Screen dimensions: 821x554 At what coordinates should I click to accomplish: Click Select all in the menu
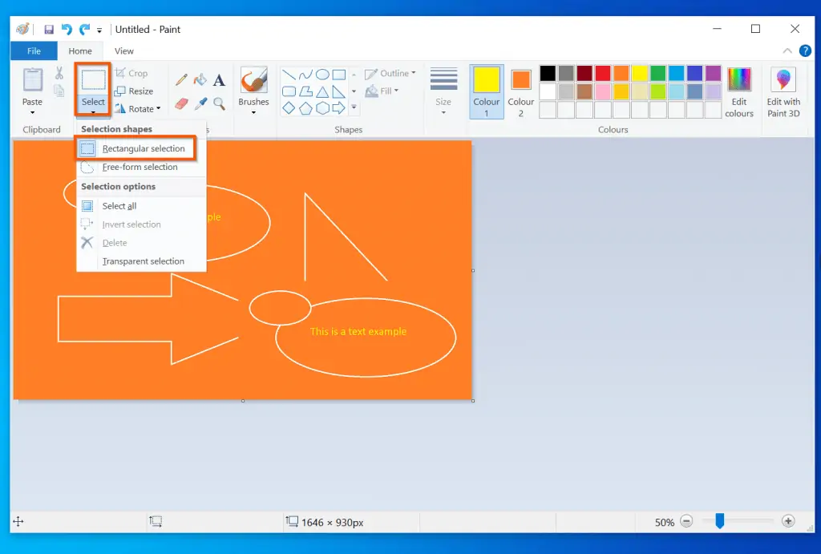click(x=119, y=206)
